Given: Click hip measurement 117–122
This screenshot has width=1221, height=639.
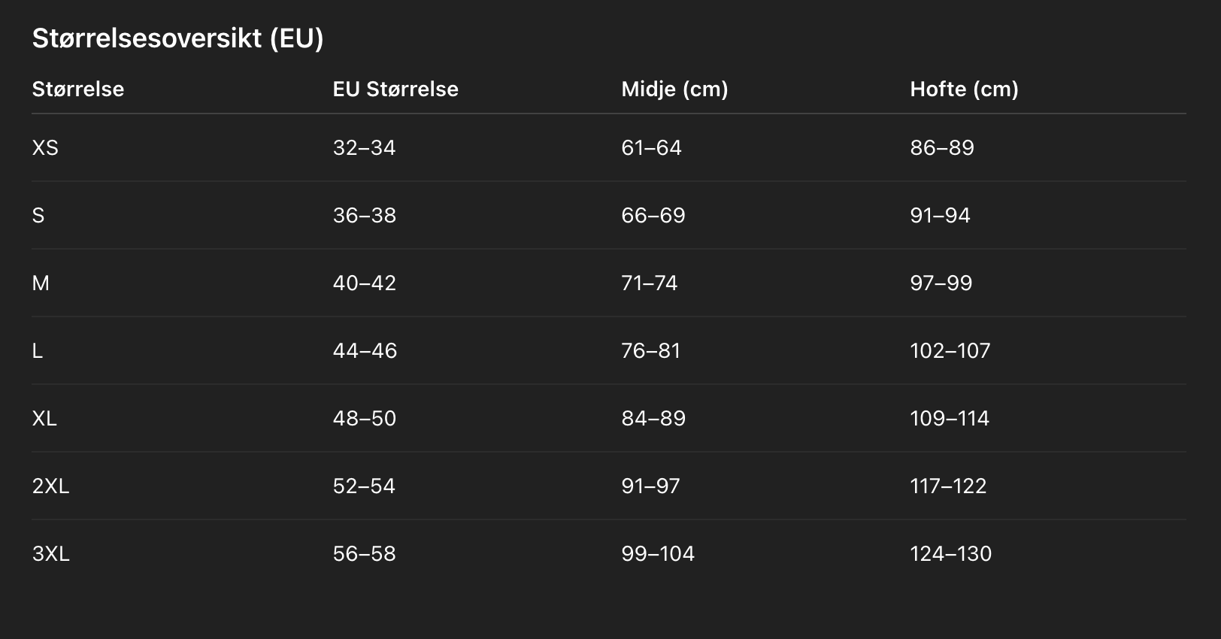Looking at the screenshot, I should click(x=948, y=486).
